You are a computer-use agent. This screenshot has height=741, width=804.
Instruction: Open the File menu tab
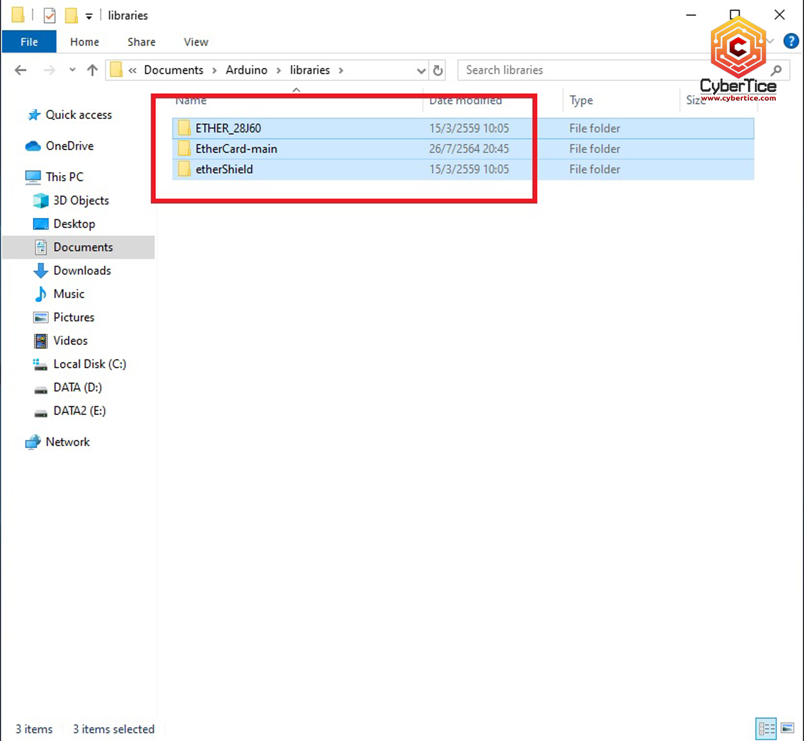[x=29, y=42]
